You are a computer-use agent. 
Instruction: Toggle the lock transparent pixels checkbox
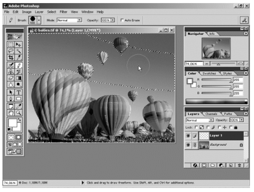click(x=196, y=127)
